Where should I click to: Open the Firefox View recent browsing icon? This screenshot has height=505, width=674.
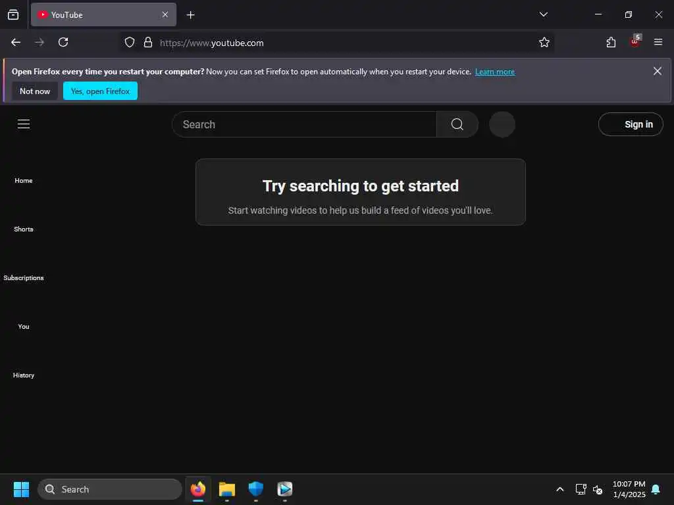pos(13,14)
